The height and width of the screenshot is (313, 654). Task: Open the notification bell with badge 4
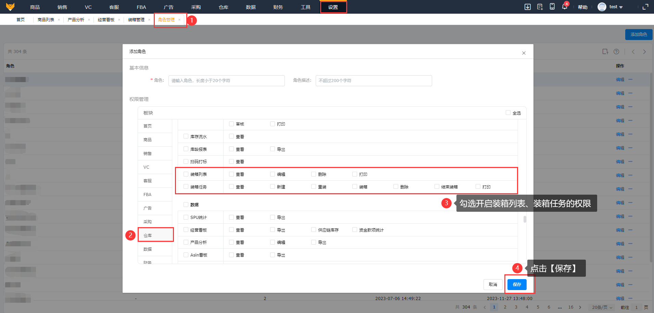(565, 6)
